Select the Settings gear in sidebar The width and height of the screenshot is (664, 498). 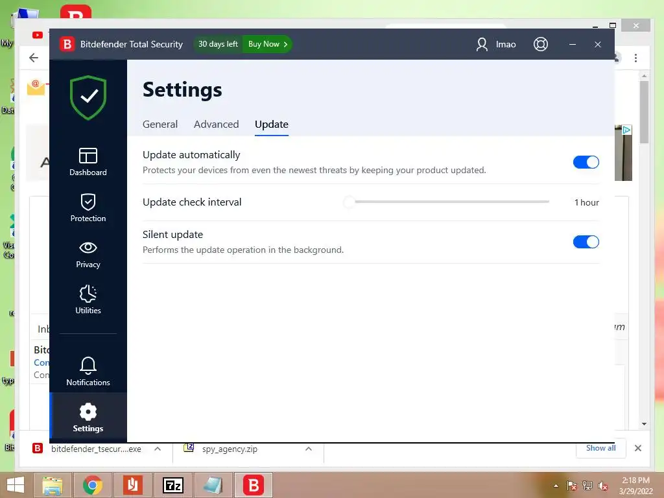pos(88,418)
